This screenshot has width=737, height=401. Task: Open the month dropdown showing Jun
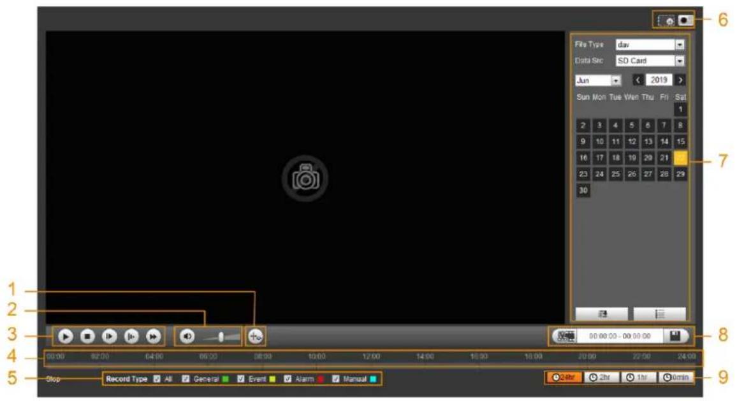pos(598,80)
